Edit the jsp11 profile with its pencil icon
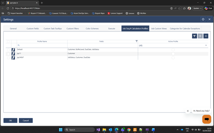The image size is (214, 133). click(x=13, y=54)
